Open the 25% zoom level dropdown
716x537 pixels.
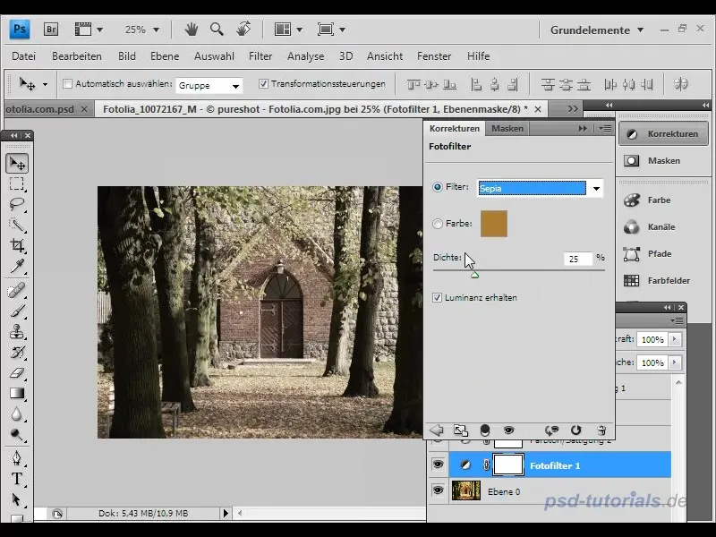coord(155,30)
